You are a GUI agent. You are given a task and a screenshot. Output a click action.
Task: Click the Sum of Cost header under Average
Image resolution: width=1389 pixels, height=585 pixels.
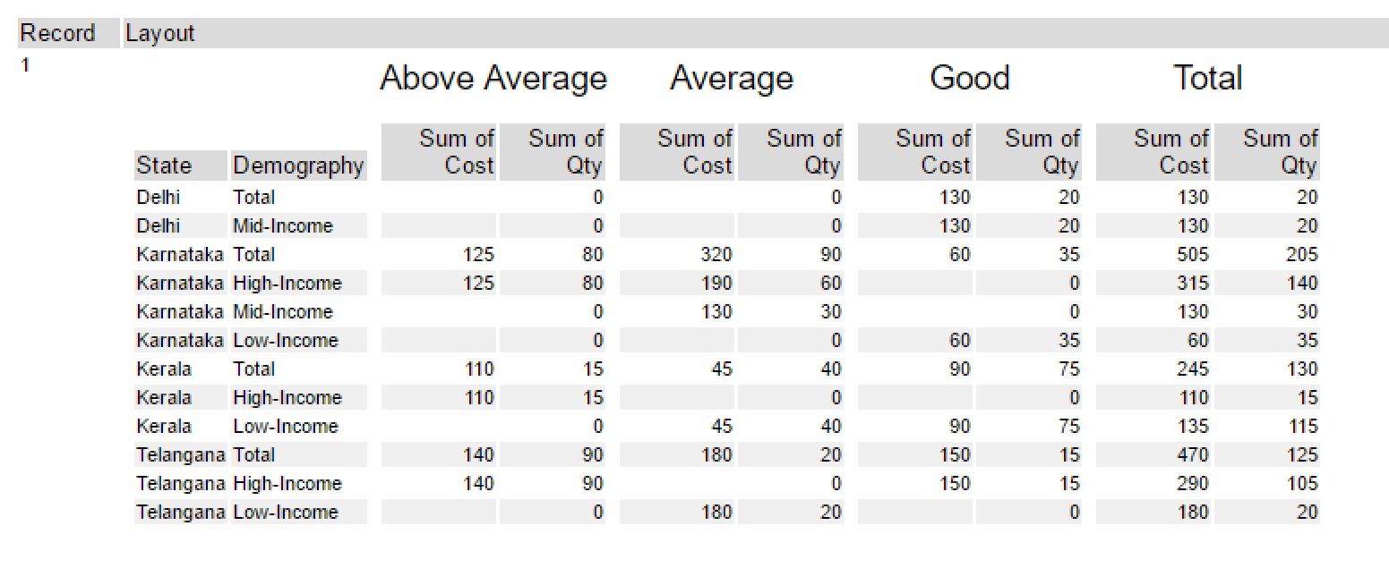pos(695,152)
